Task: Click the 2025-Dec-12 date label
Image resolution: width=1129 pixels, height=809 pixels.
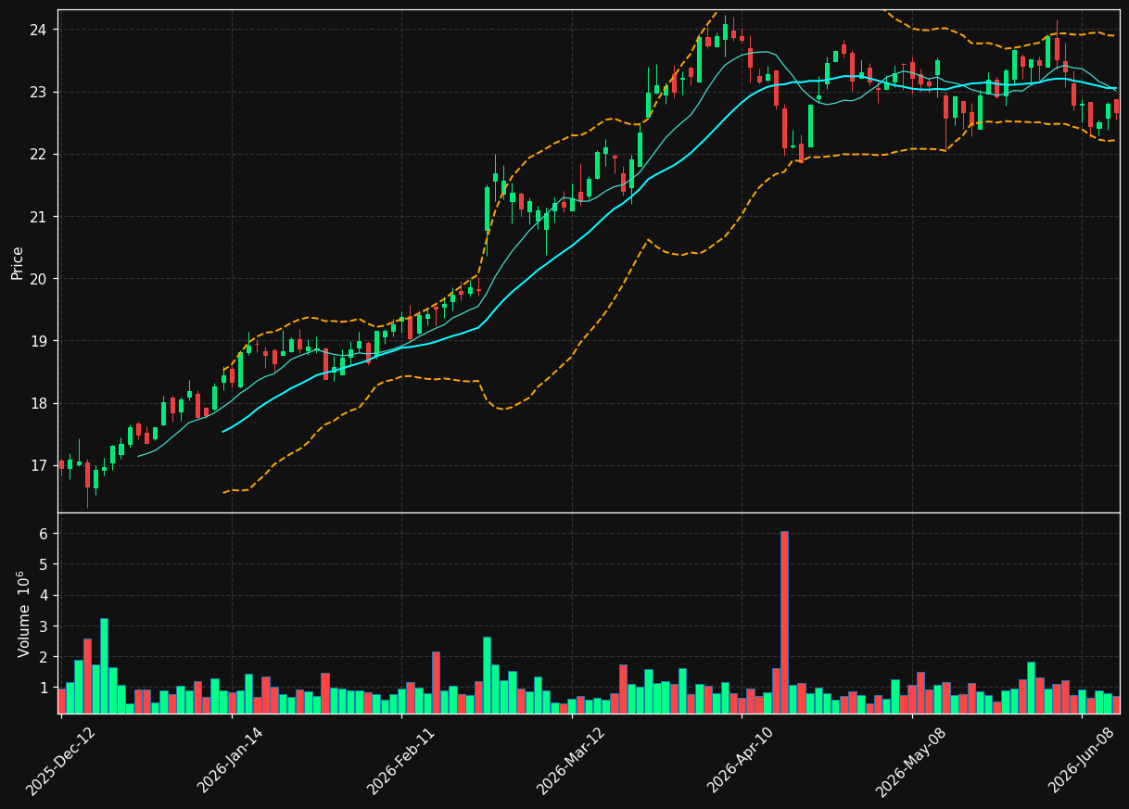Action: (x=61, y=761)
